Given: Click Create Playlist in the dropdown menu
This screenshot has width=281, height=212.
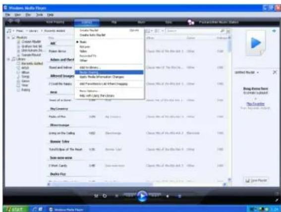Looking at the screenshot, I should (x=89, y=30).
